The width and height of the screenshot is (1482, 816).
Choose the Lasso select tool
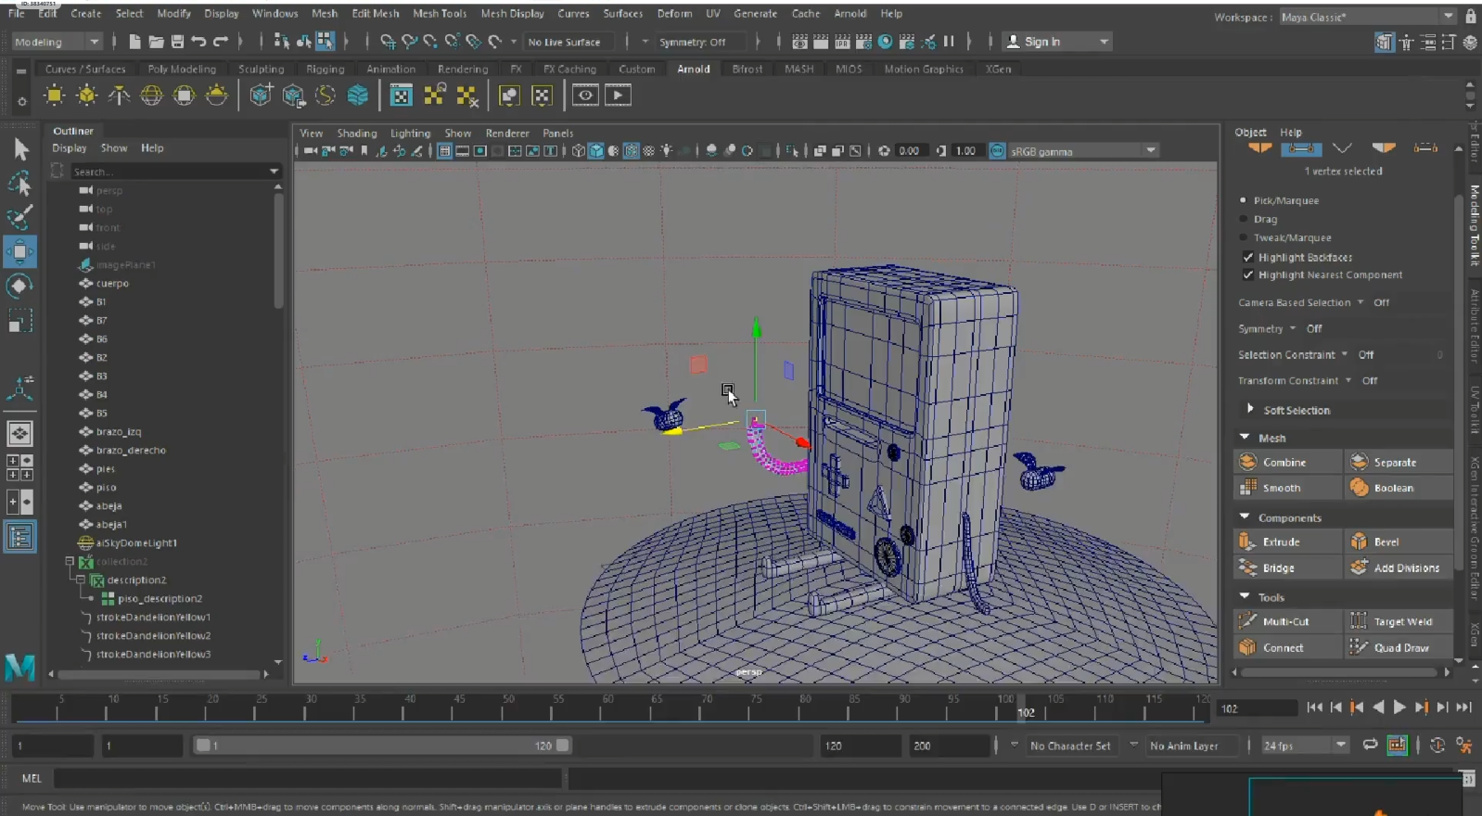(19, 184)
